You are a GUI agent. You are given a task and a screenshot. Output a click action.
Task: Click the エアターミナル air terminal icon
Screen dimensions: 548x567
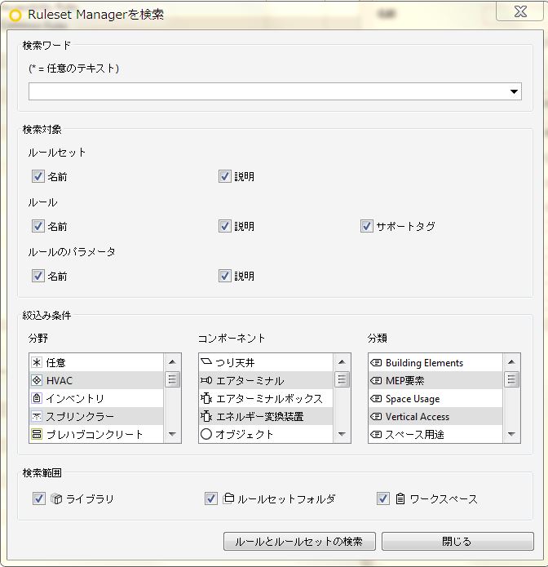point(206,380)
